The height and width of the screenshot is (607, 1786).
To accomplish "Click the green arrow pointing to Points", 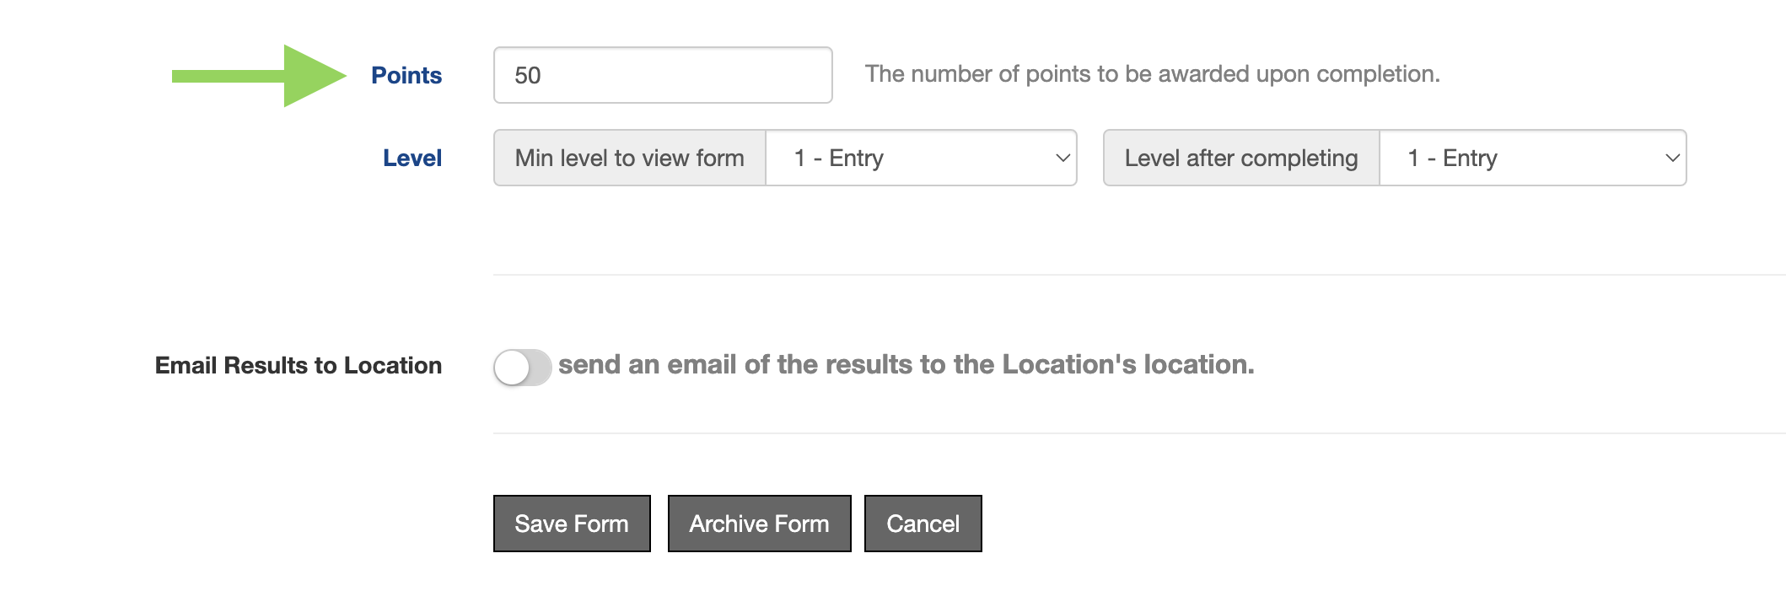I will tap(259, 76).
